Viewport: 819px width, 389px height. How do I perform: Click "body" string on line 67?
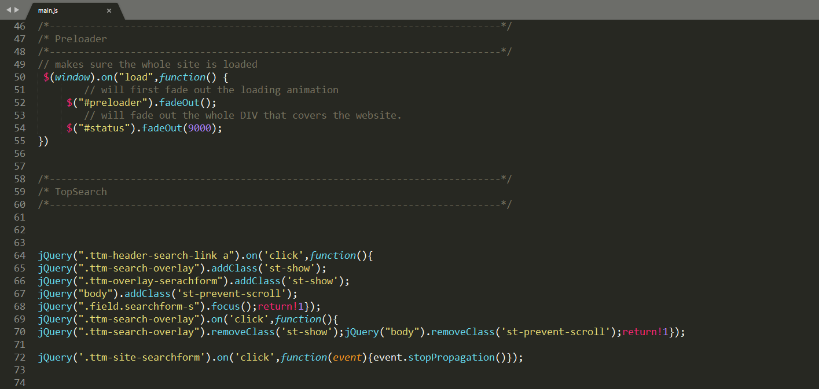click(96, 293)
